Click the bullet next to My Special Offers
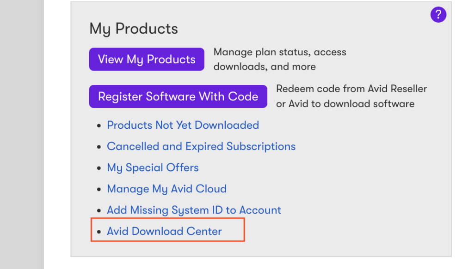 click(x=99, y=168)
